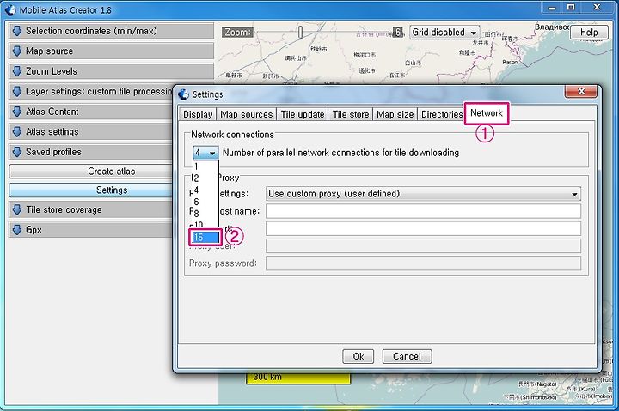Open the Tile store tab
619x411 pixels.
[x=351, y=114]
